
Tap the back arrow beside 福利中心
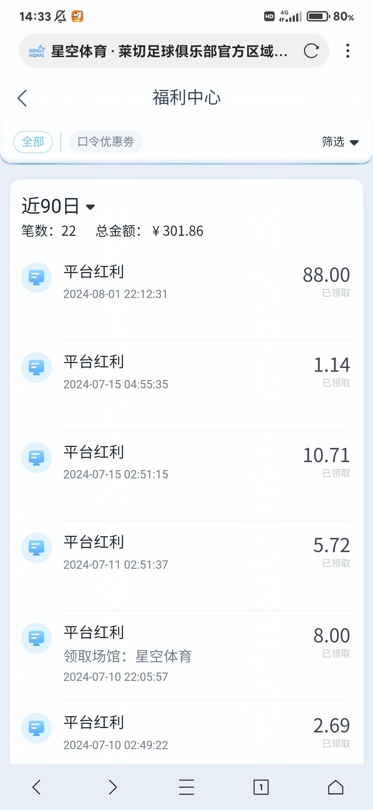tap(22, 98)
